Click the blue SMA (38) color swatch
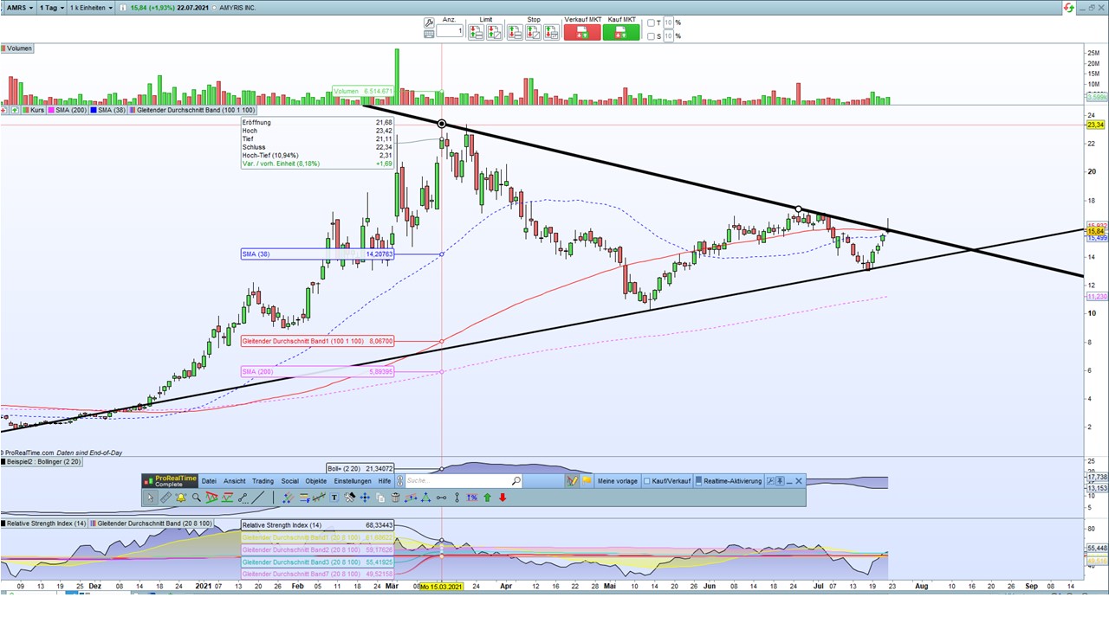 pos(94,110)
